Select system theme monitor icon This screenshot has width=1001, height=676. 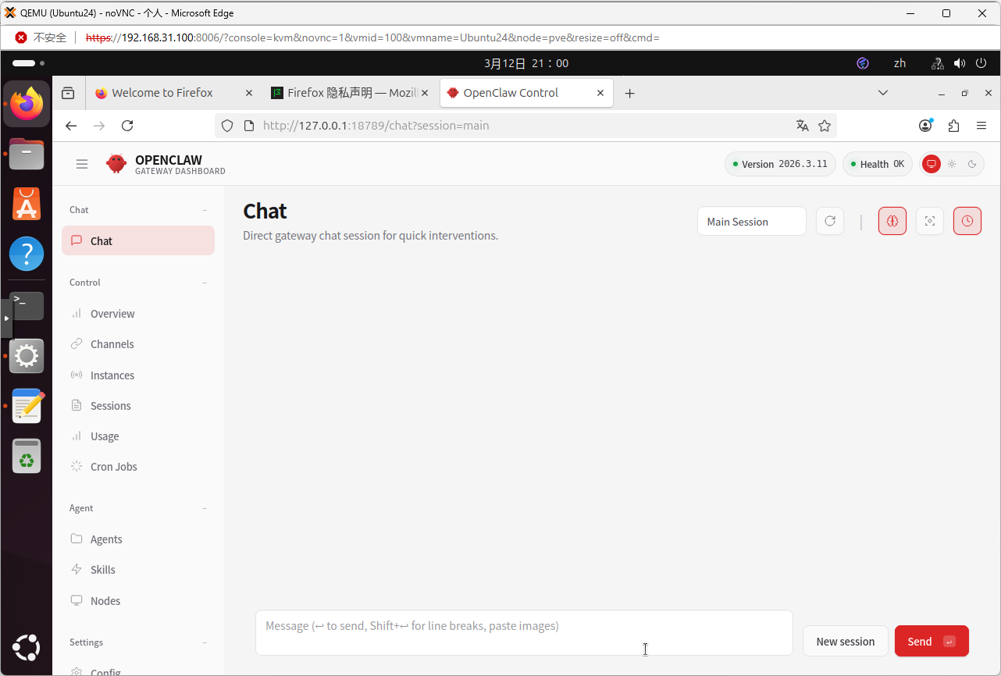point(931,164)
